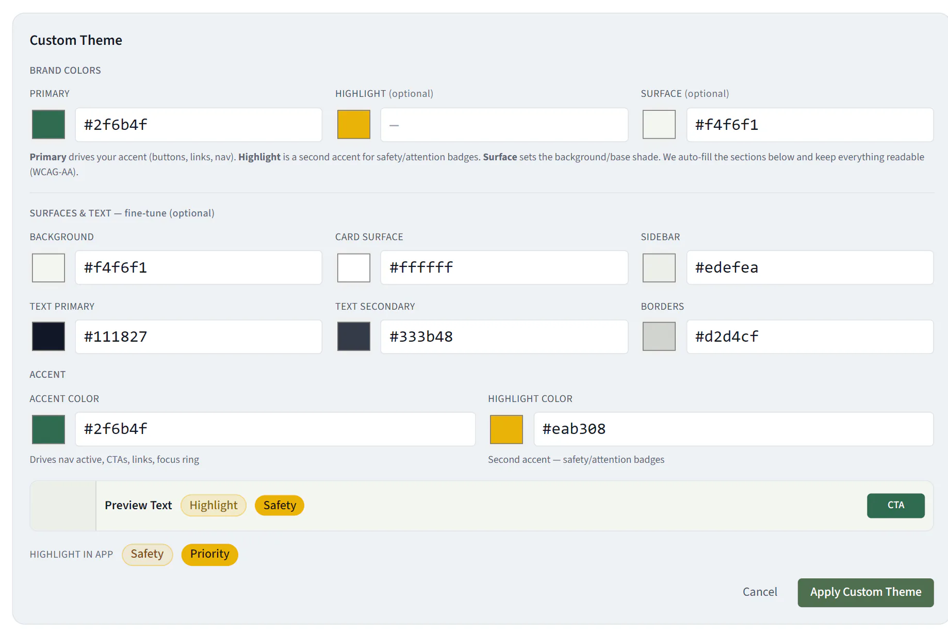Edit the Sidebar #edefea field

(810, 267)
